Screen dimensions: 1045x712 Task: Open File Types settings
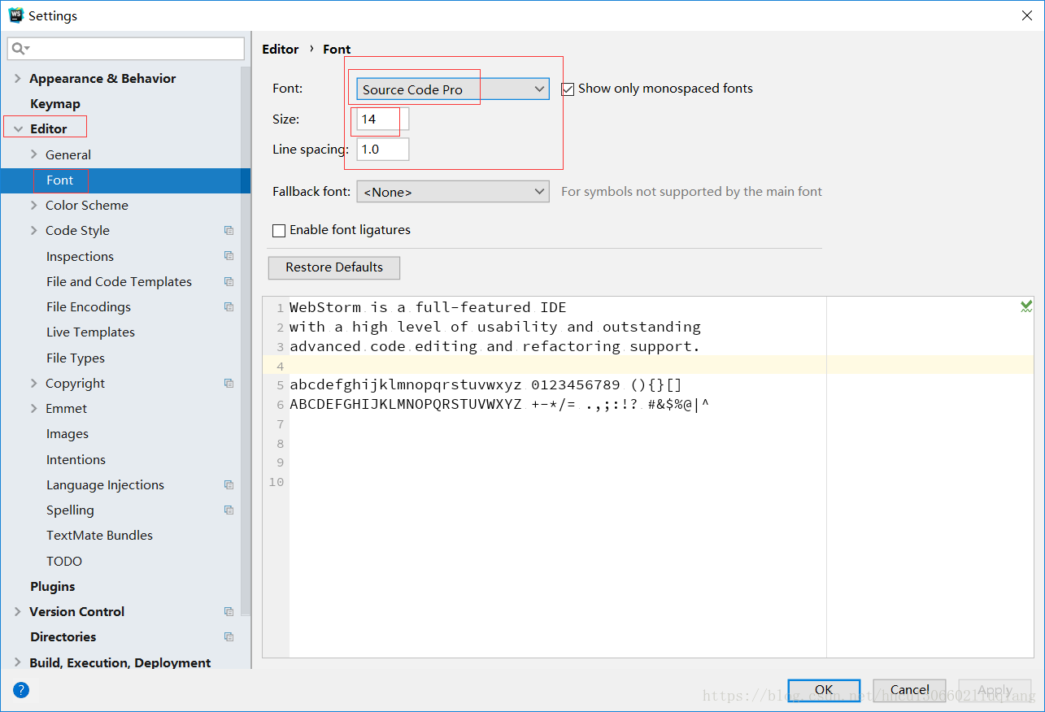click(x=76, y=358)
